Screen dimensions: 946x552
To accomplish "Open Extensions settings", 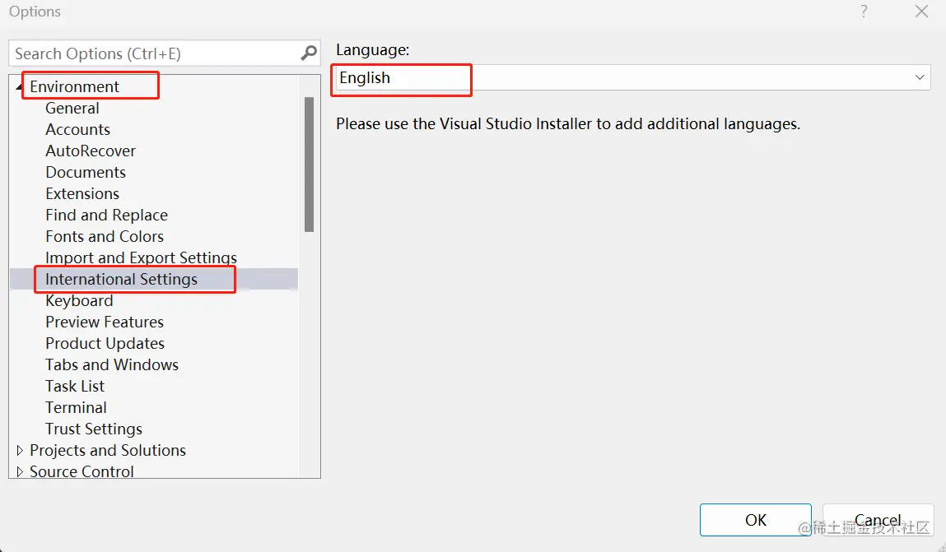I will [x=82, y=193].
